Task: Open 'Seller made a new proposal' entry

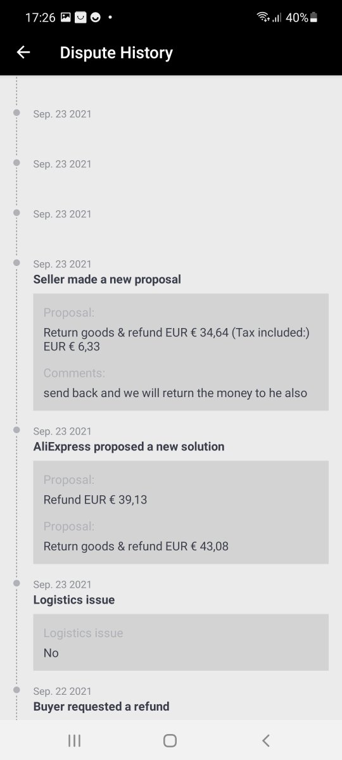Action: 107,279
